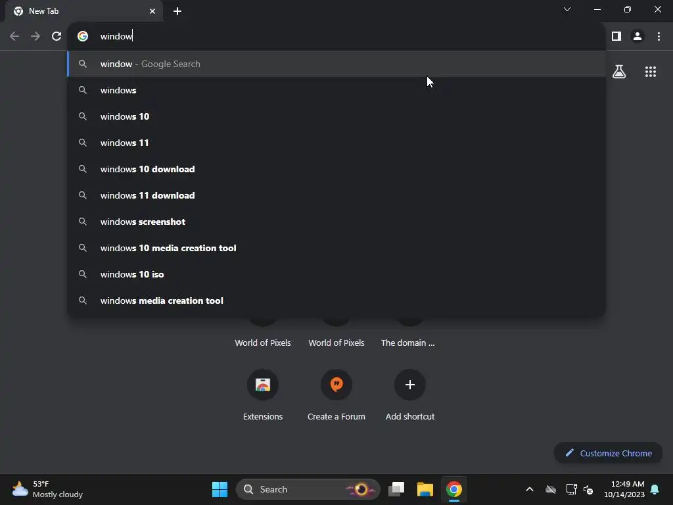Click the browser back arrow
Screen dimensions: 673x505
[14, 37]
